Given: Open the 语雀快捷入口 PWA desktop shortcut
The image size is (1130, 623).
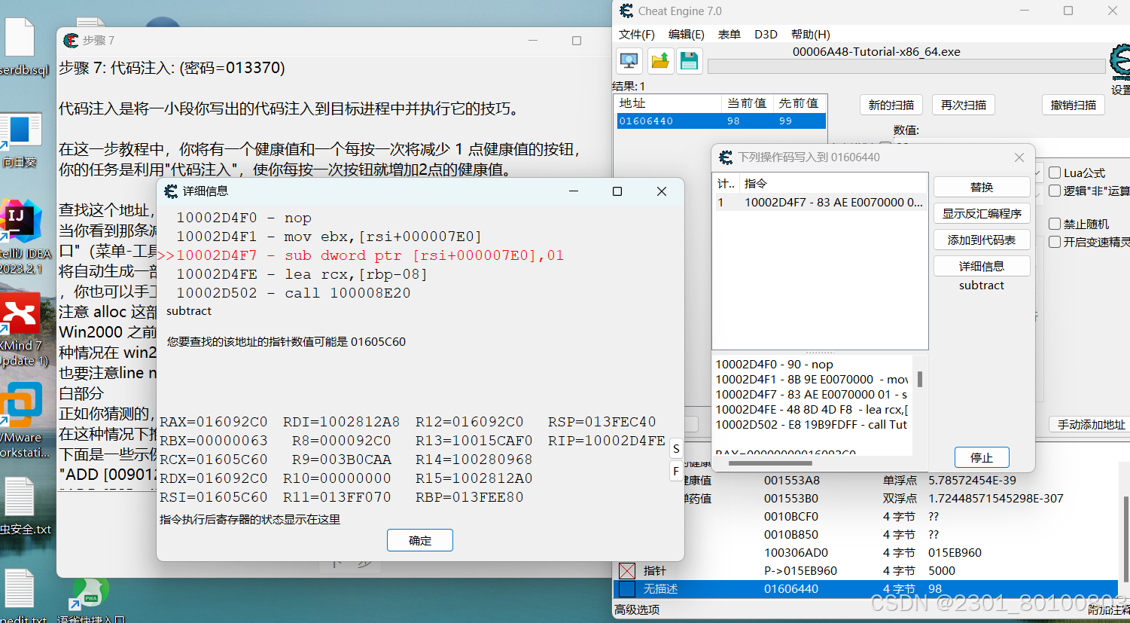Looking at the screenshot, I should 90,600.
